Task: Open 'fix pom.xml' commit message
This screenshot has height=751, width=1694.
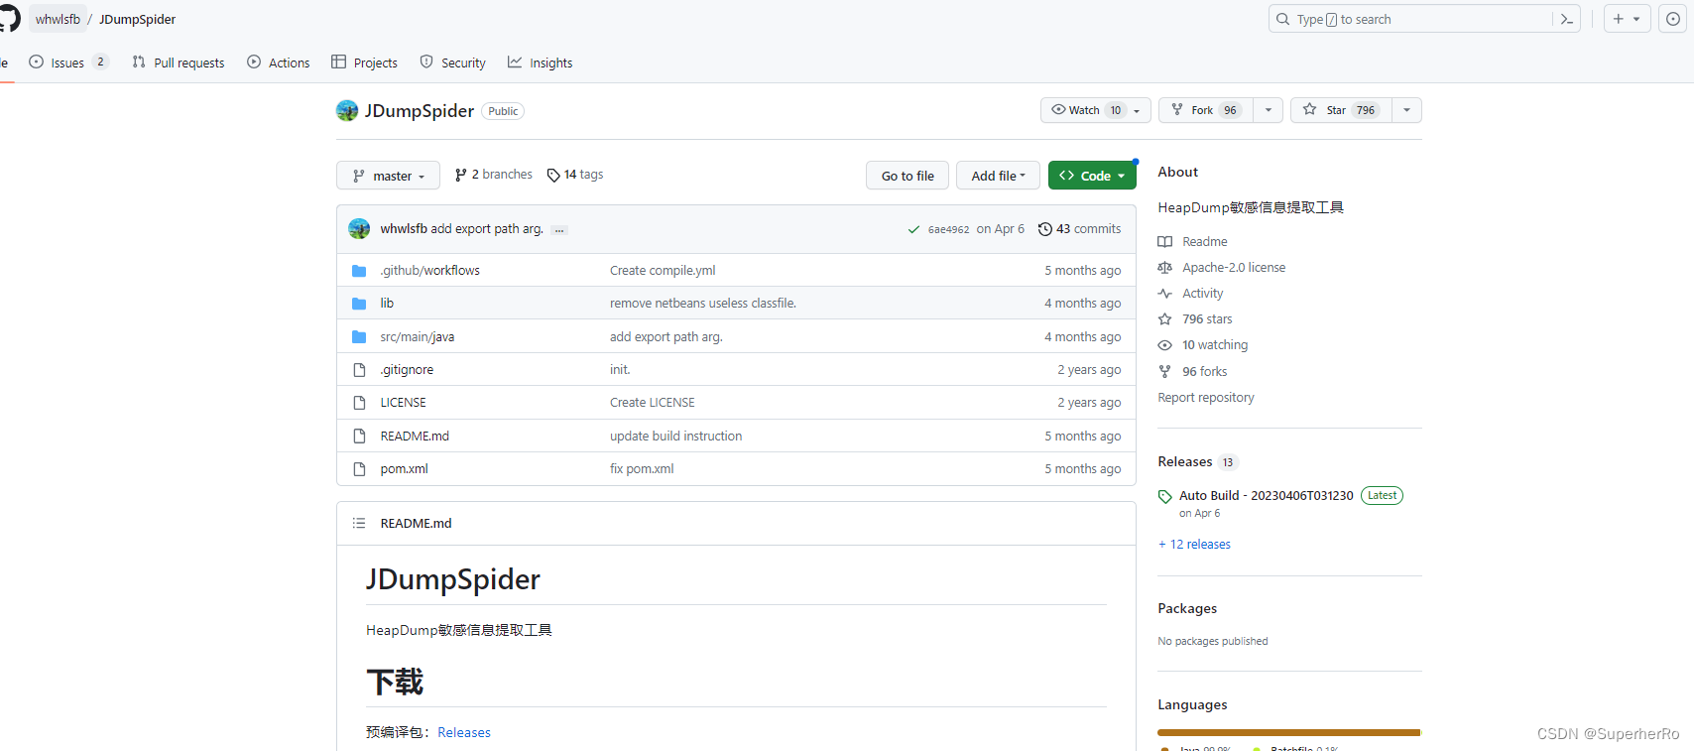Action: pyautogui.click(x=642, y=468)
